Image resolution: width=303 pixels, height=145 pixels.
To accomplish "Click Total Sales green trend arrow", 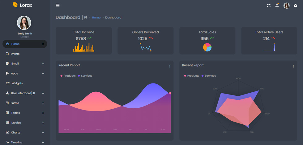I will coord(212,38).
